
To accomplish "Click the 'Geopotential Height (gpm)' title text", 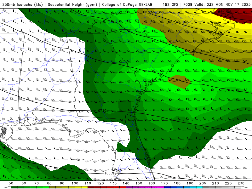I will click(x=72, y=5).
